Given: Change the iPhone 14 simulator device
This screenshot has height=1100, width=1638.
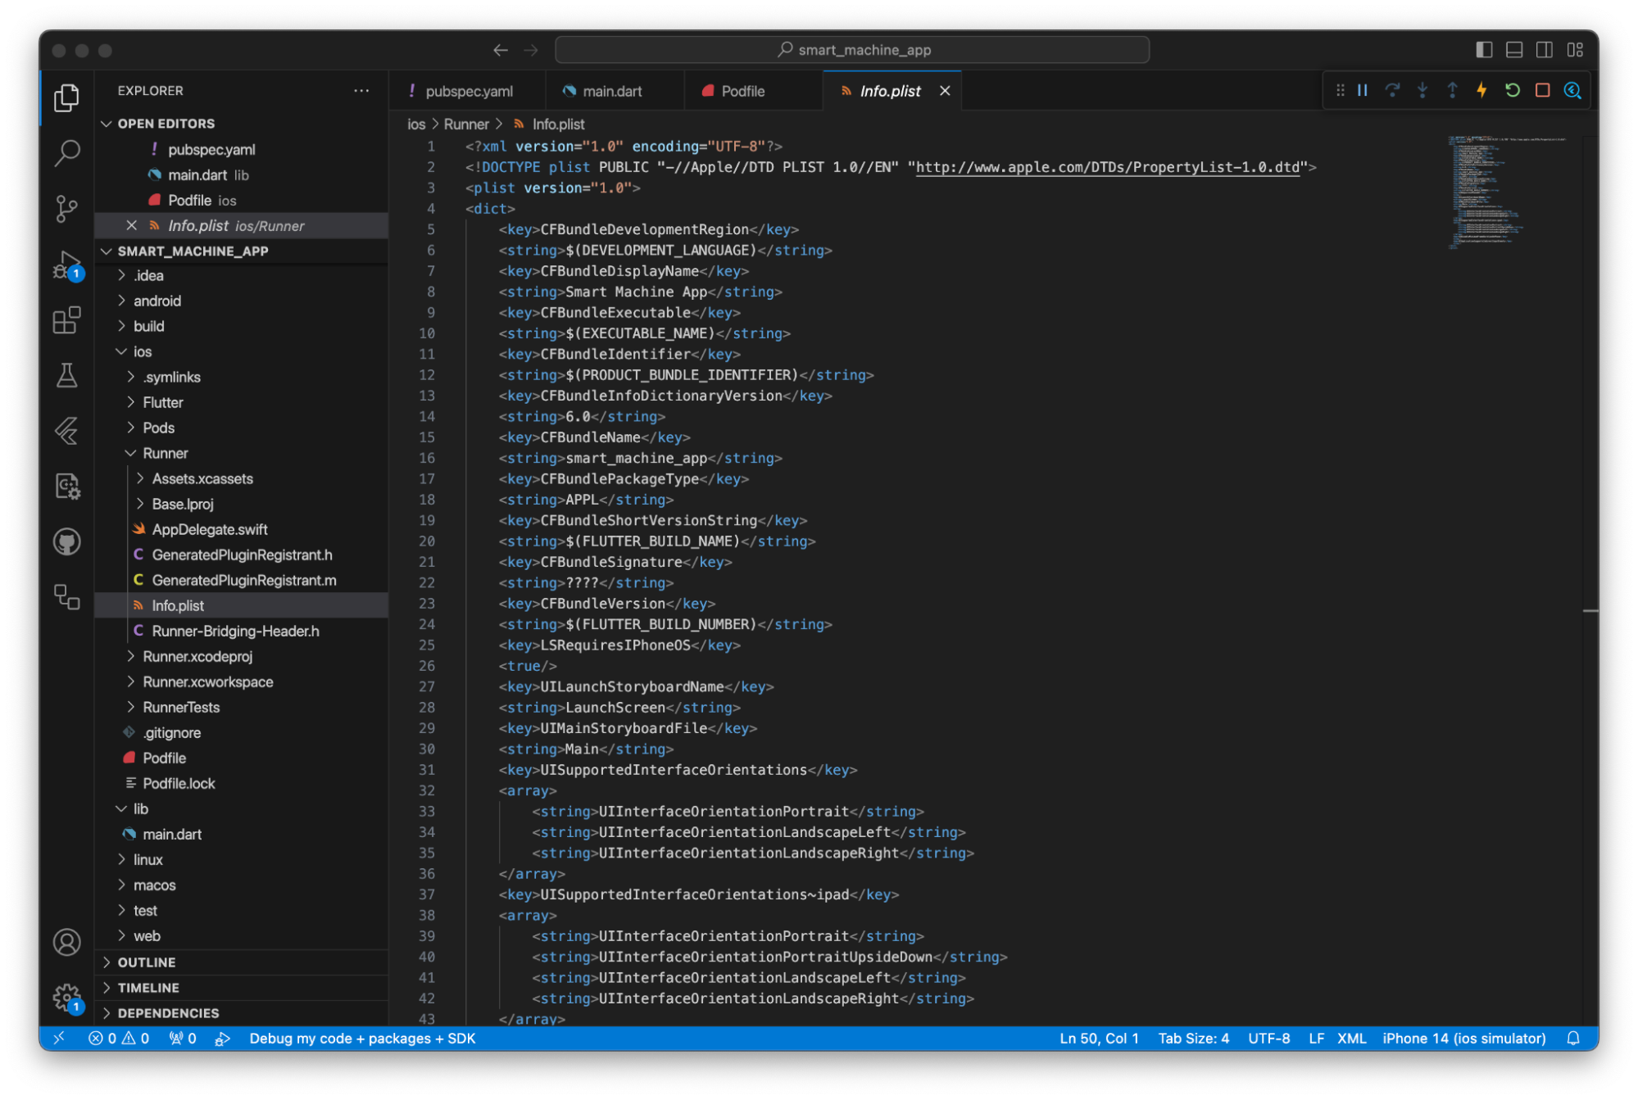Looking at the screenshot, I should 1463,1038.
